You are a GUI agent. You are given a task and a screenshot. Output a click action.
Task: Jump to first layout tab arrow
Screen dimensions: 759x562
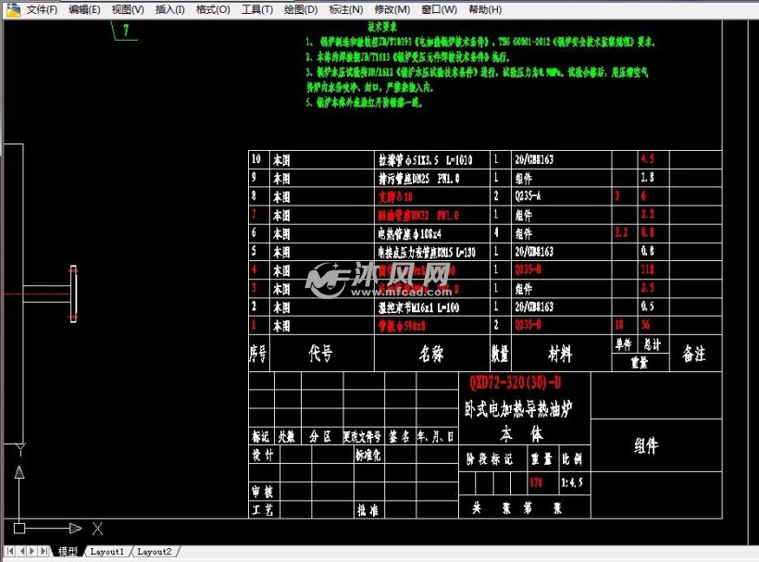[x=8, y=551]
